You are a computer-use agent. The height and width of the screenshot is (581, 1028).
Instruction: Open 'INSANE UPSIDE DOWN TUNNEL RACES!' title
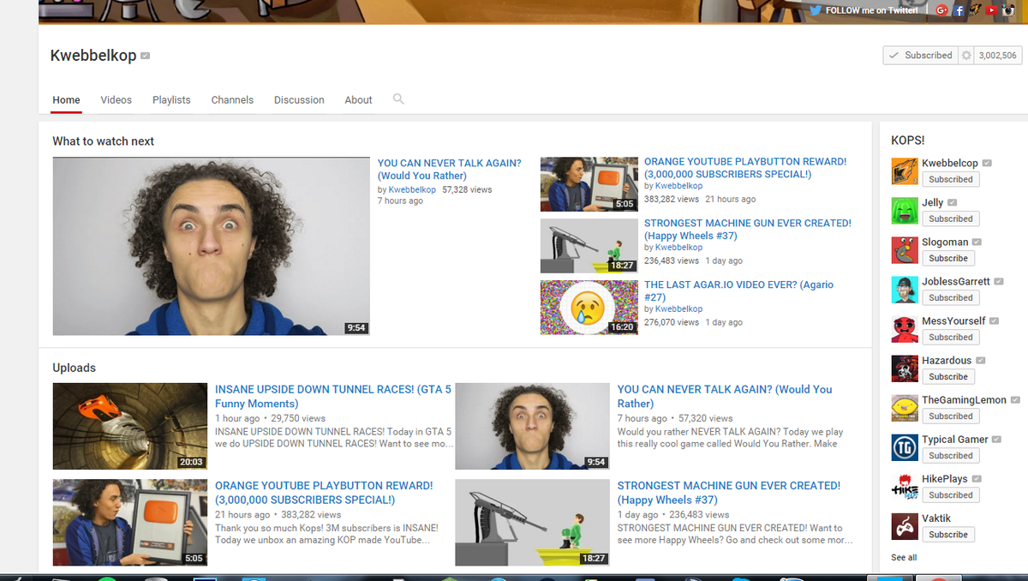coord(333,396)
